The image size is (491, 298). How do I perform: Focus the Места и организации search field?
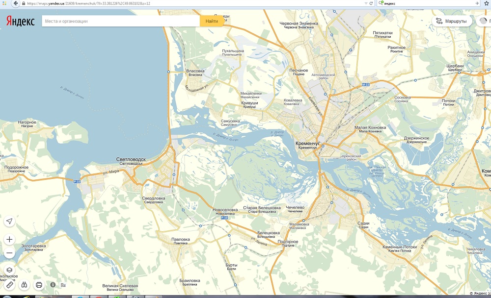tap(120, 22)
